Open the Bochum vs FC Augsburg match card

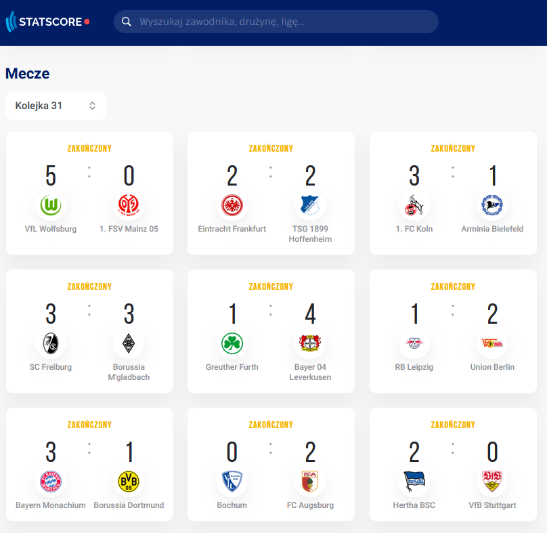271,464
